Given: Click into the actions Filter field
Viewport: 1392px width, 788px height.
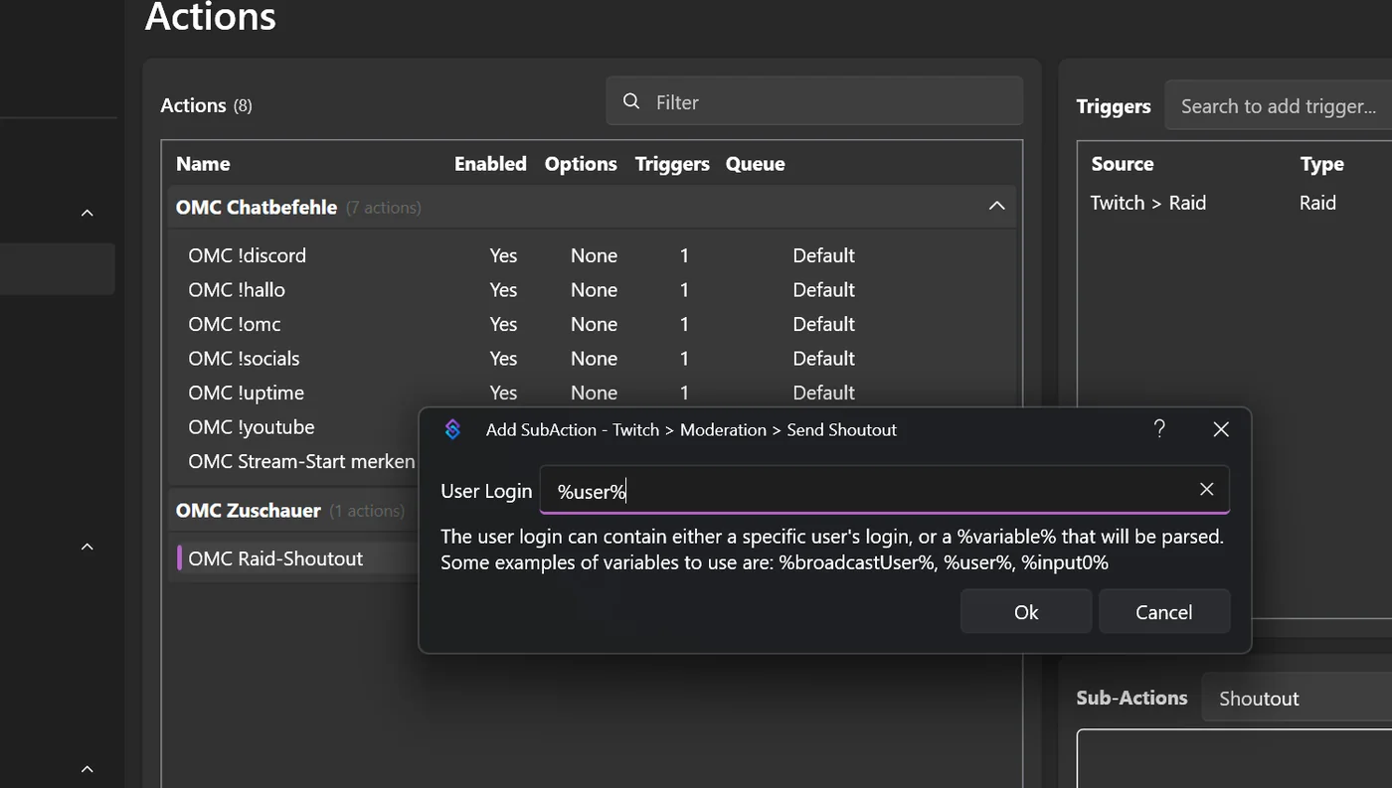Looking at the screenshot, I should coord(814,101).
